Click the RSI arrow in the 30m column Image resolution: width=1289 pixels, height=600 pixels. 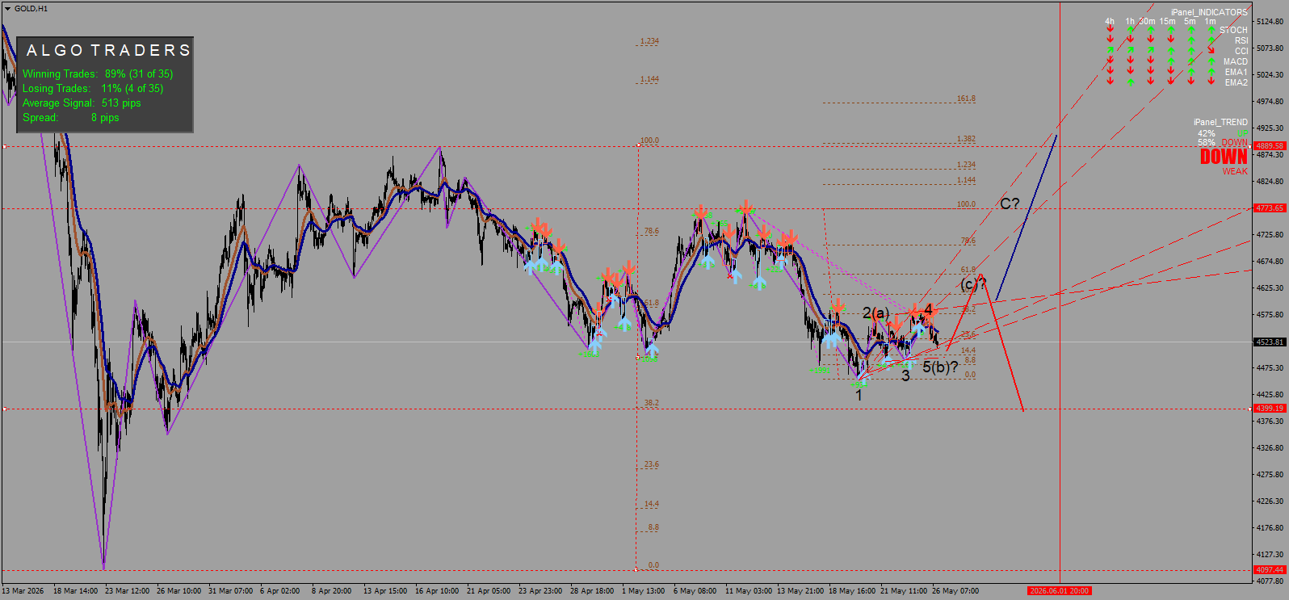(x=1151, y=40)
